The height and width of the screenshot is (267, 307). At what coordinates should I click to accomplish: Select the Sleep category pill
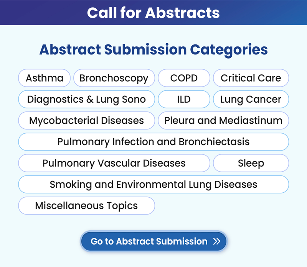(x=251, y=163)
